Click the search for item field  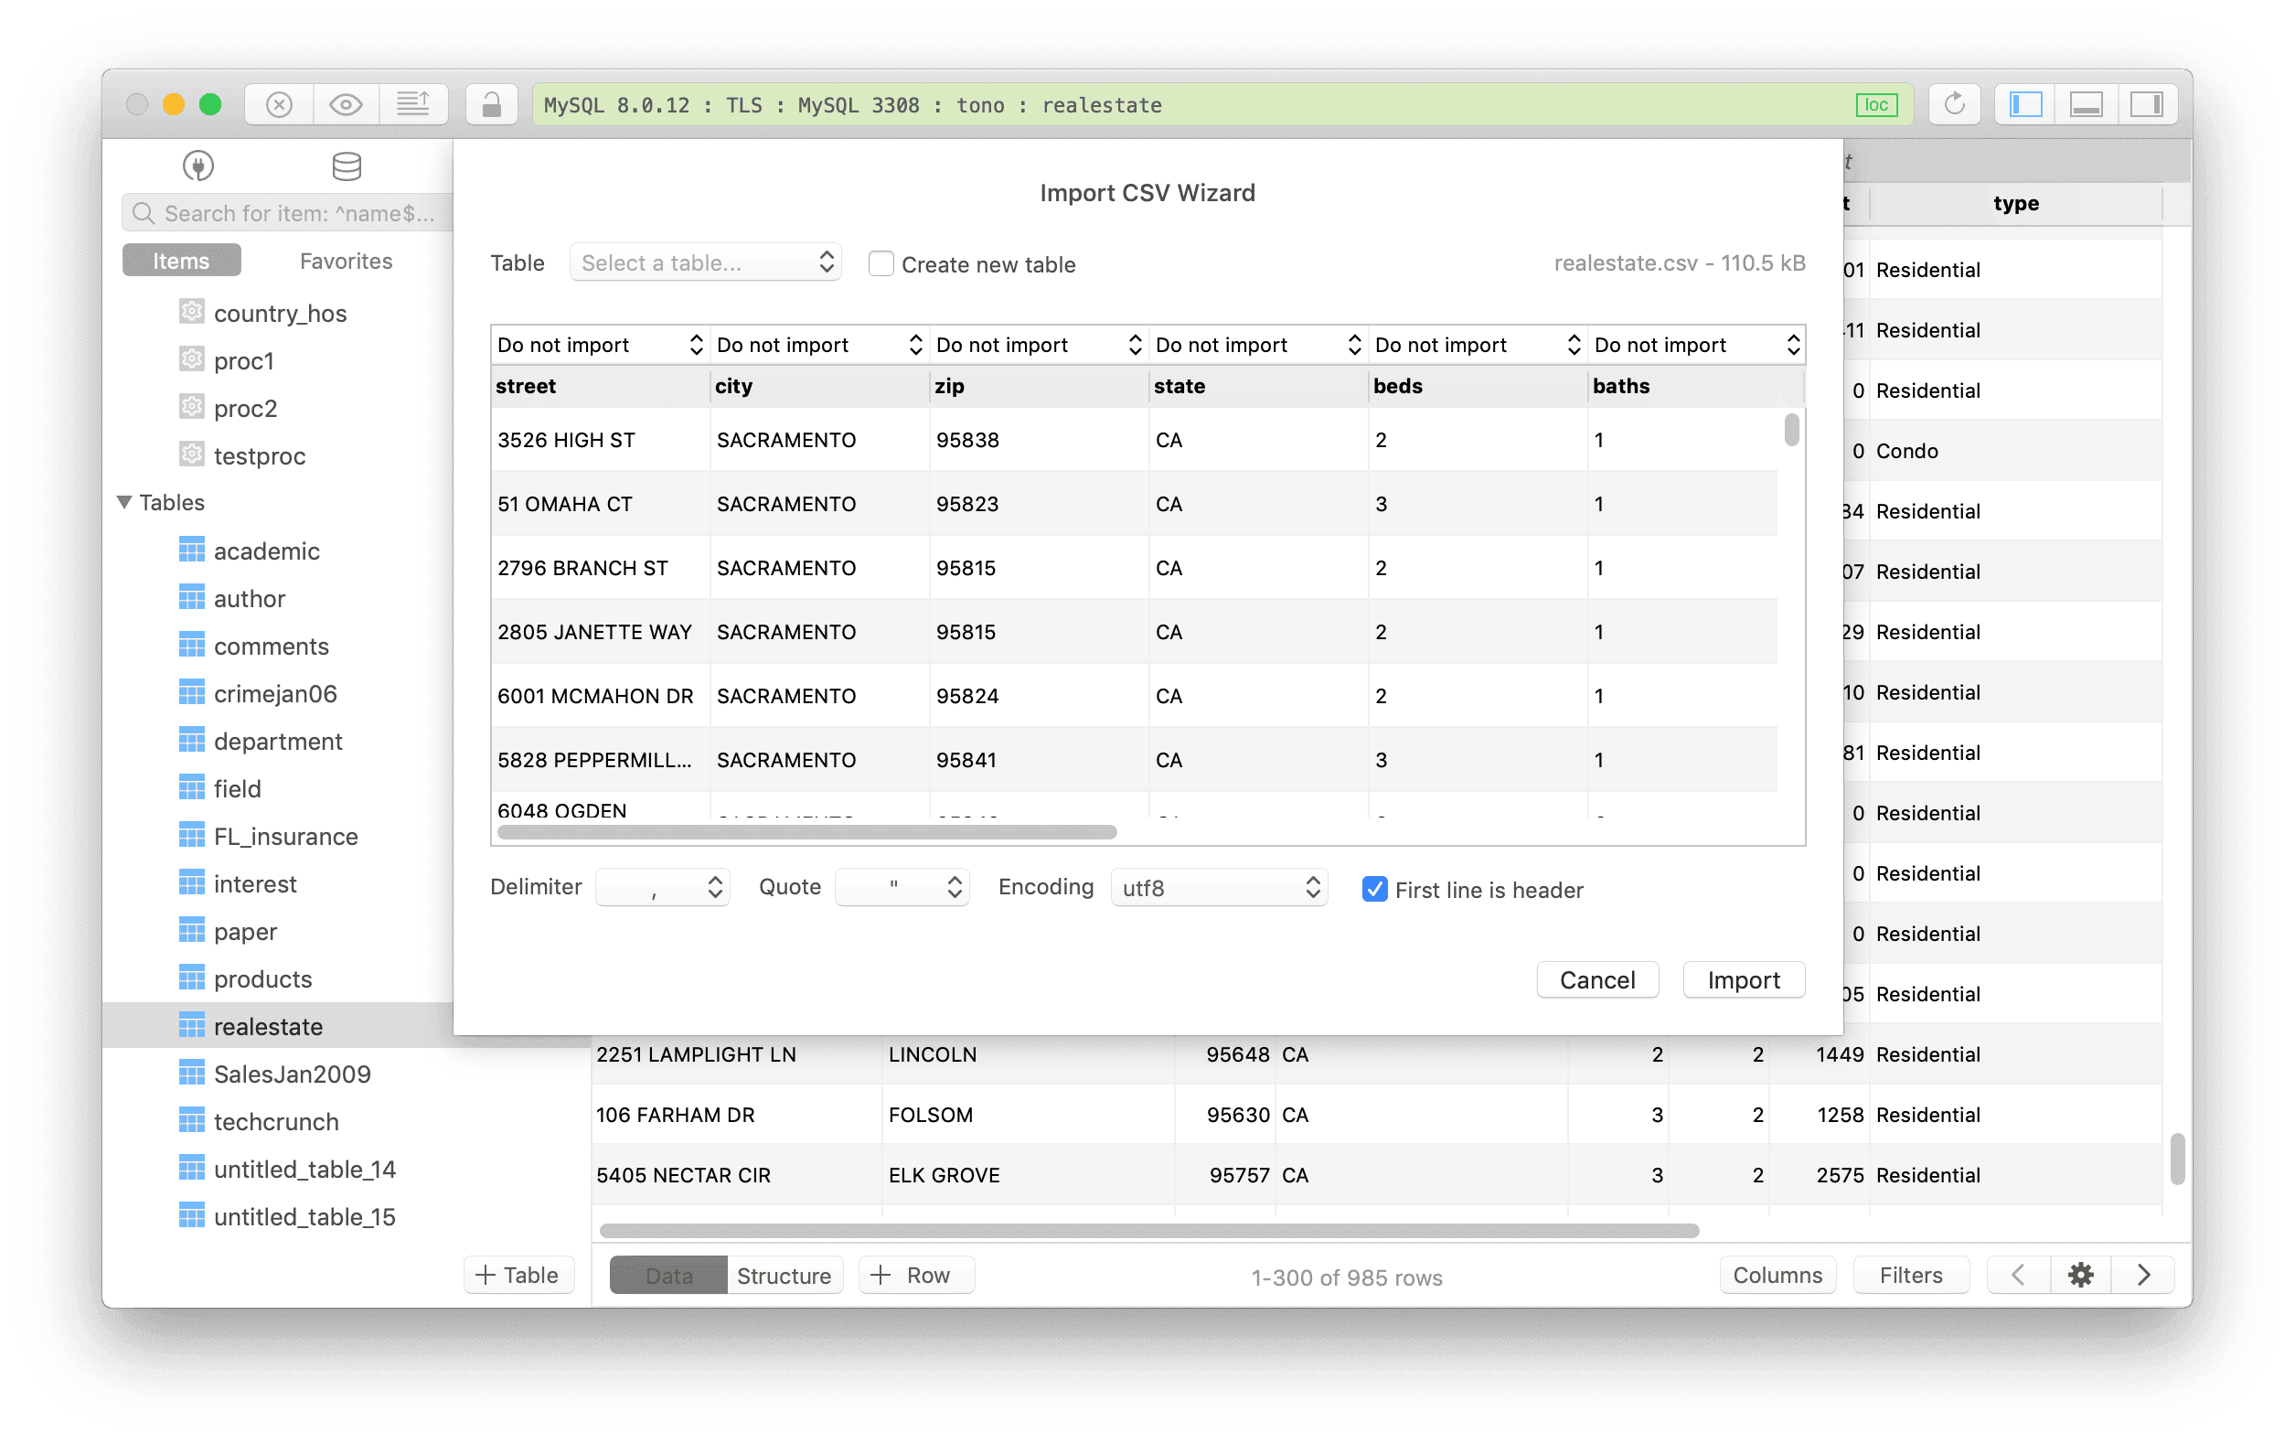pos(287,212)
